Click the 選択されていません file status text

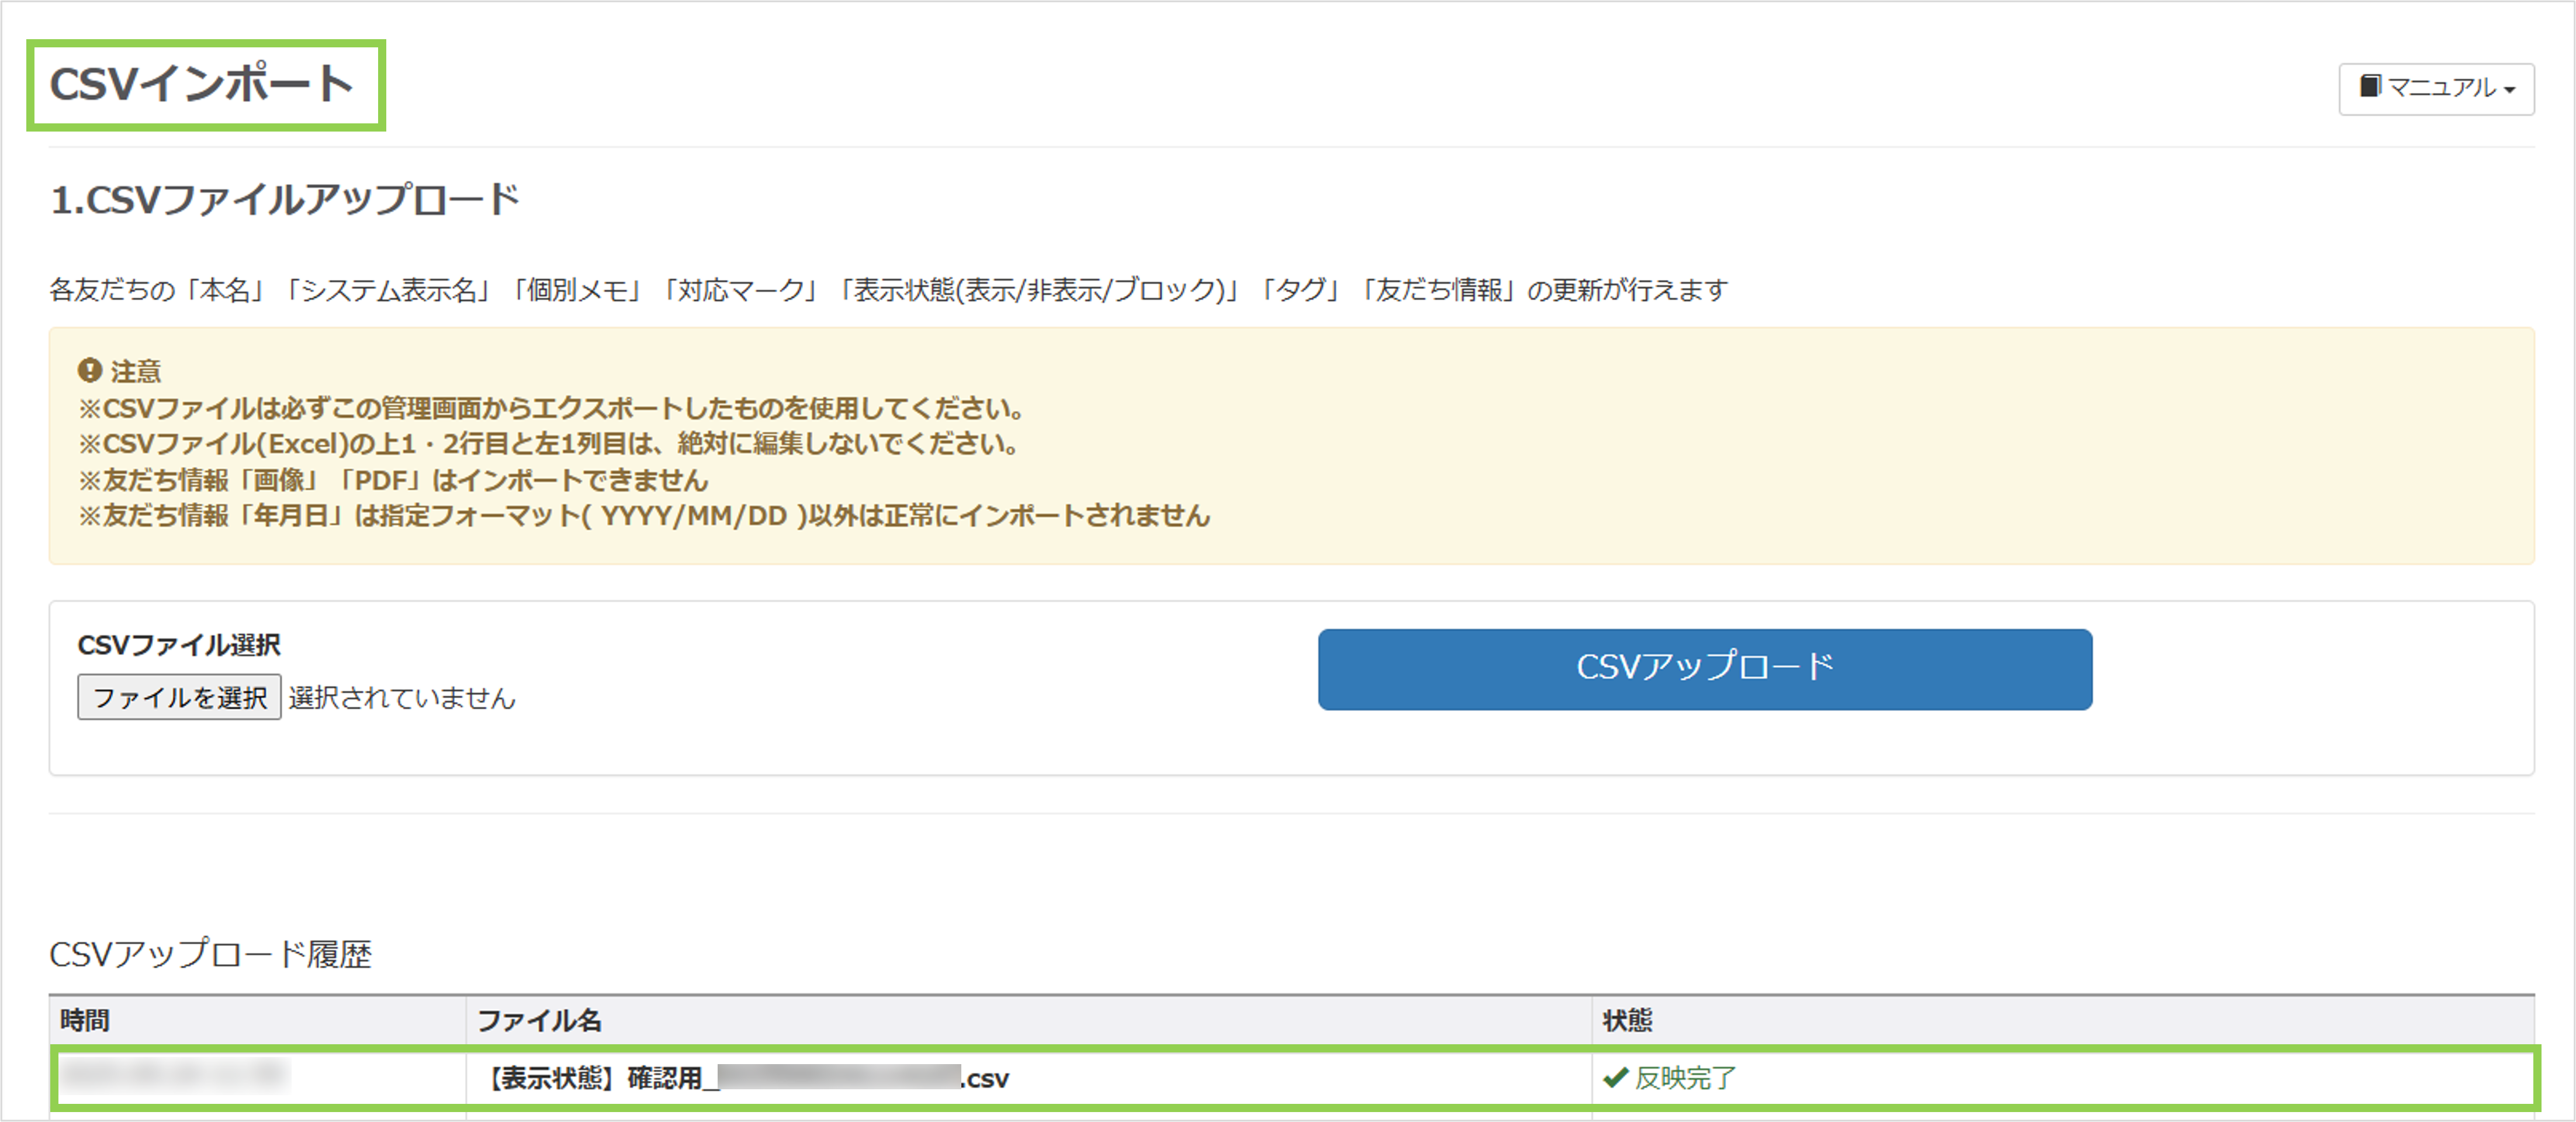tap(402, 698)
